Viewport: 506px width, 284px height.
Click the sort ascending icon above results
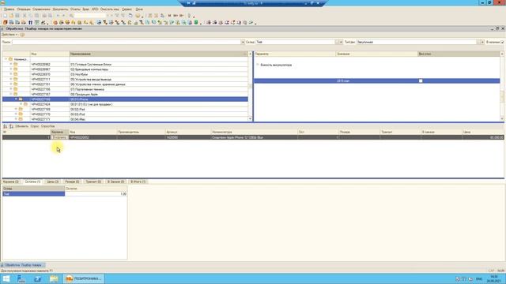6,126
